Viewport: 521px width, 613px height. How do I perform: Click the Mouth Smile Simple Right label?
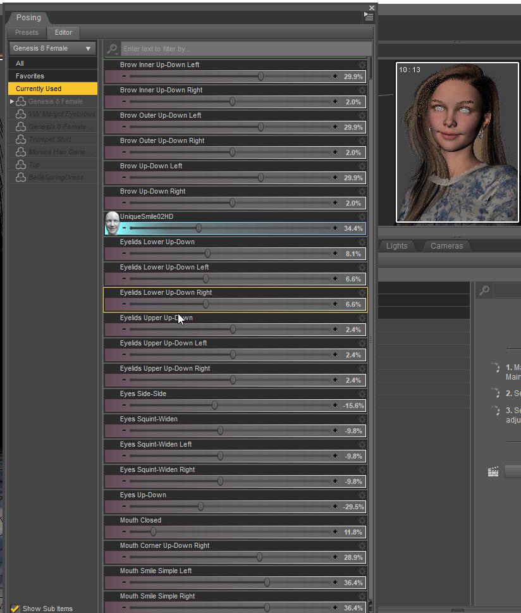[x=157, y=596]
